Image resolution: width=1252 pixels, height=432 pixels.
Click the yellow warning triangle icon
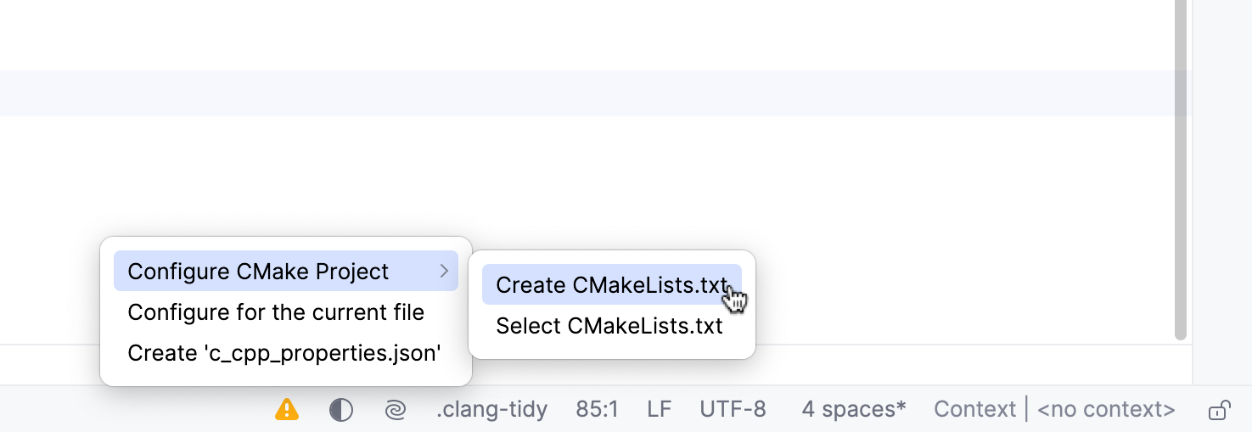tap(287, 410)
